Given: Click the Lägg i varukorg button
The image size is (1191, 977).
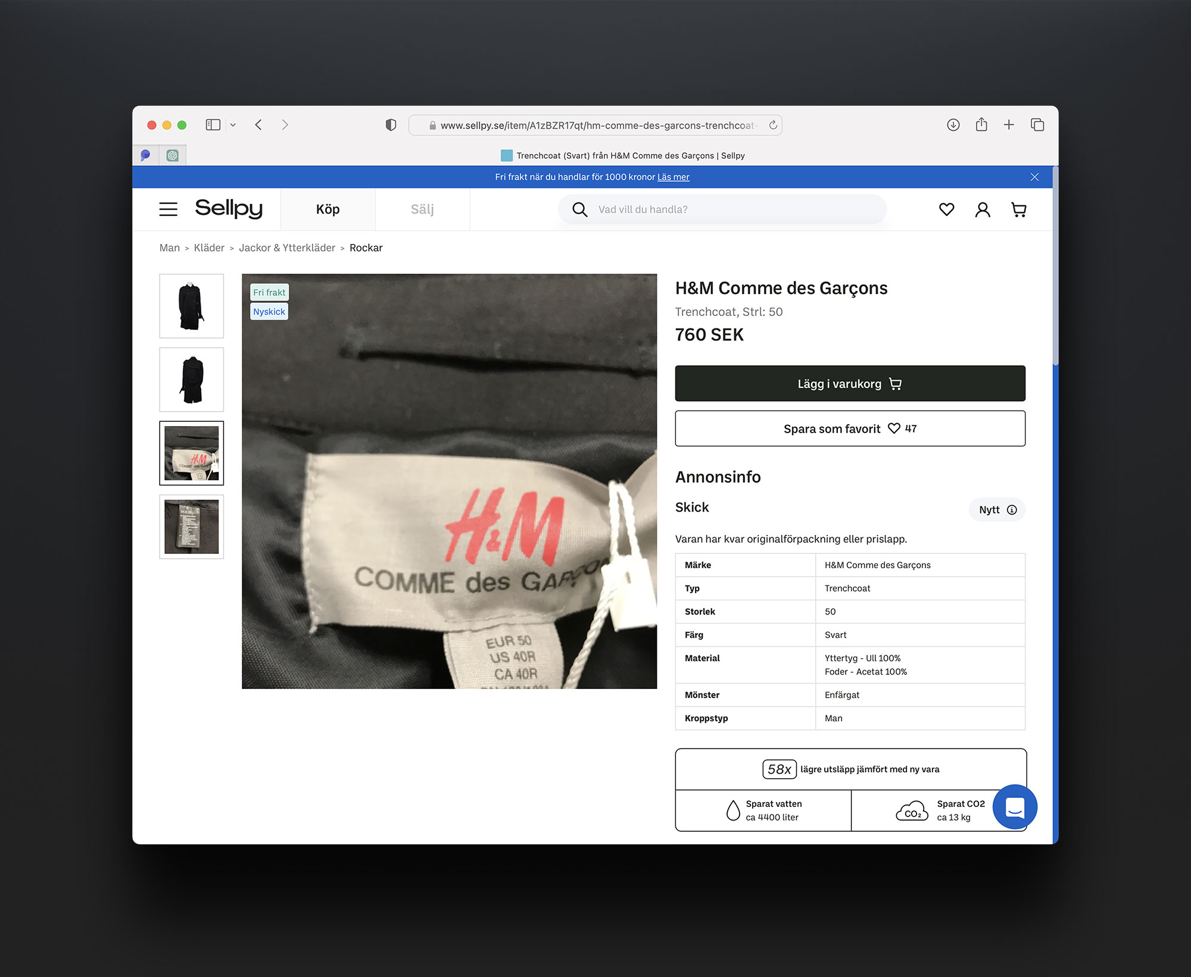Looking at the screenshot, I should point(850,384).
